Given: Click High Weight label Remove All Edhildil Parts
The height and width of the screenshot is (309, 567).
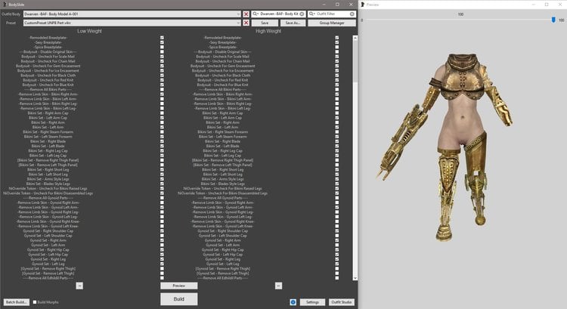Looking at the screenshot, I should pyautogui.click(x=223, y=278).
